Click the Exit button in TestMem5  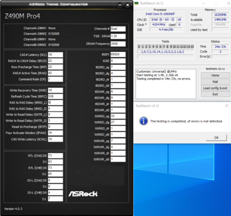[215, 94]
